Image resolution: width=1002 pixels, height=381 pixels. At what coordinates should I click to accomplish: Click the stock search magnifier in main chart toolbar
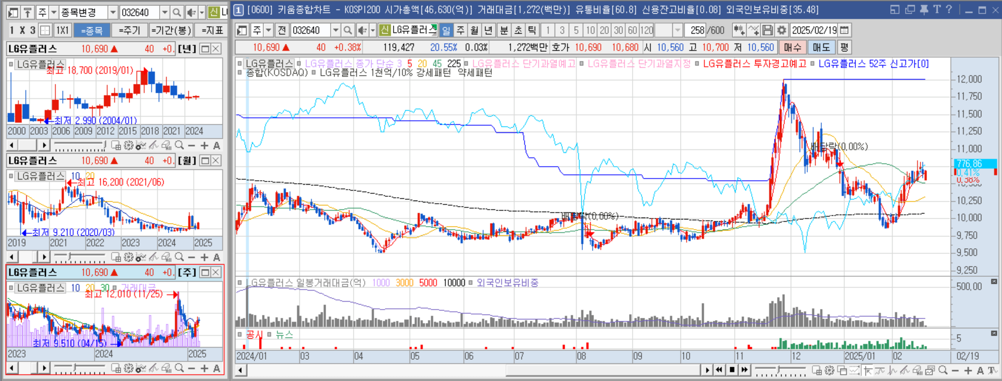tap(348, 30)
